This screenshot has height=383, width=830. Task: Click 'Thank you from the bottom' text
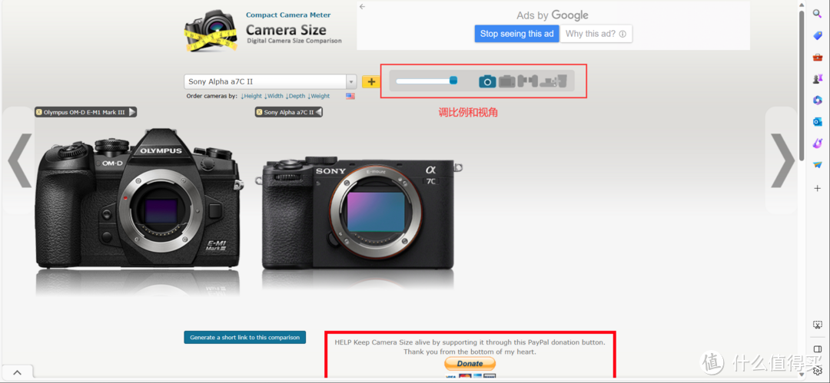click(470, 352)
